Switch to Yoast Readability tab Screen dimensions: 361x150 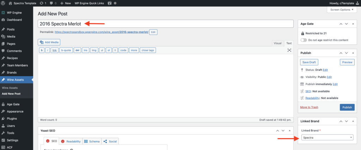point(71,141)
